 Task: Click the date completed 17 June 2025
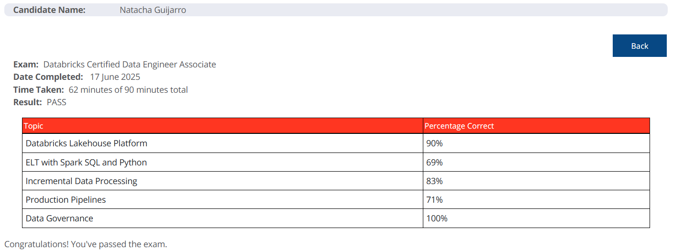pos(115,77)
